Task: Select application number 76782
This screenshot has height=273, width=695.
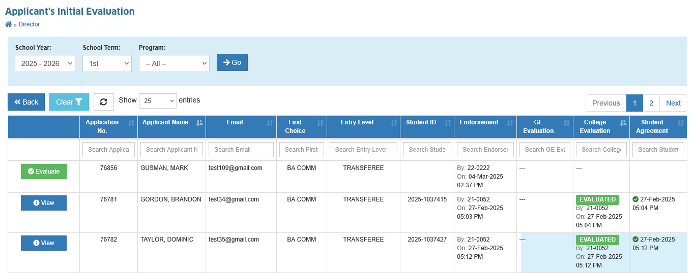Action: pos(108,240)
